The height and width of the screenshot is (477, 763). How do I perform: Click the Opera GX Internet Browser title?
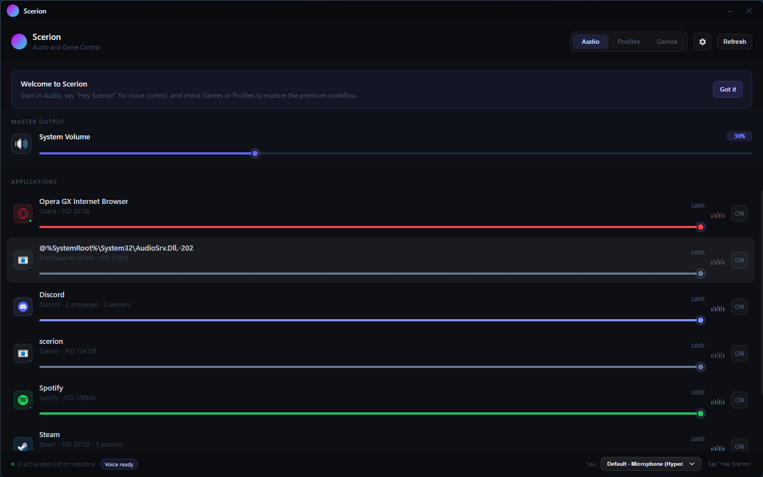(x=84, y=201)
